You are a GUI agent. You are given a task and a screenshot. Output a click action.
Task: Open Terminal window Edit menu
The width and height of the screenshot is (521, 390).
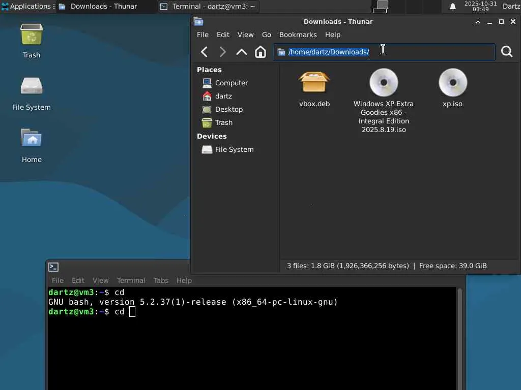(78, 280)
